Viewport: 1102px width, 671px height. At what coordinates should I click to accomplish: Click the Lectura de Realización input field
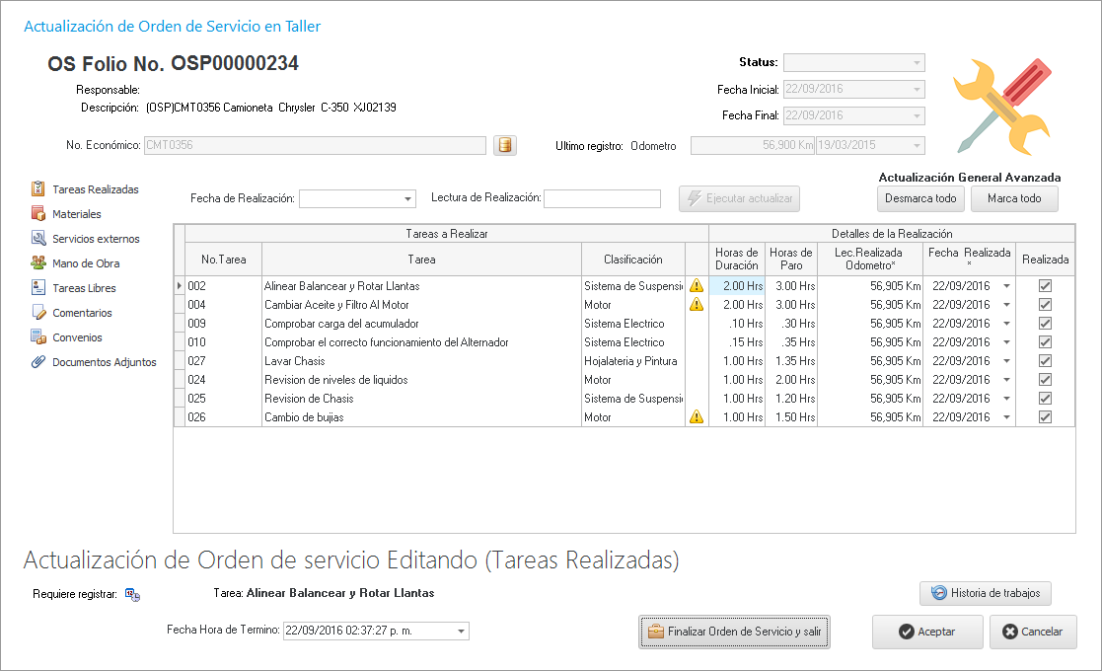click(602, 199)
